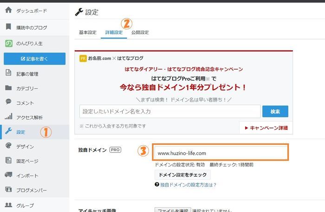This screenshot has height=212, width=325.
Task: Click the ファイルを選択 button
Action: click(173, 210)
